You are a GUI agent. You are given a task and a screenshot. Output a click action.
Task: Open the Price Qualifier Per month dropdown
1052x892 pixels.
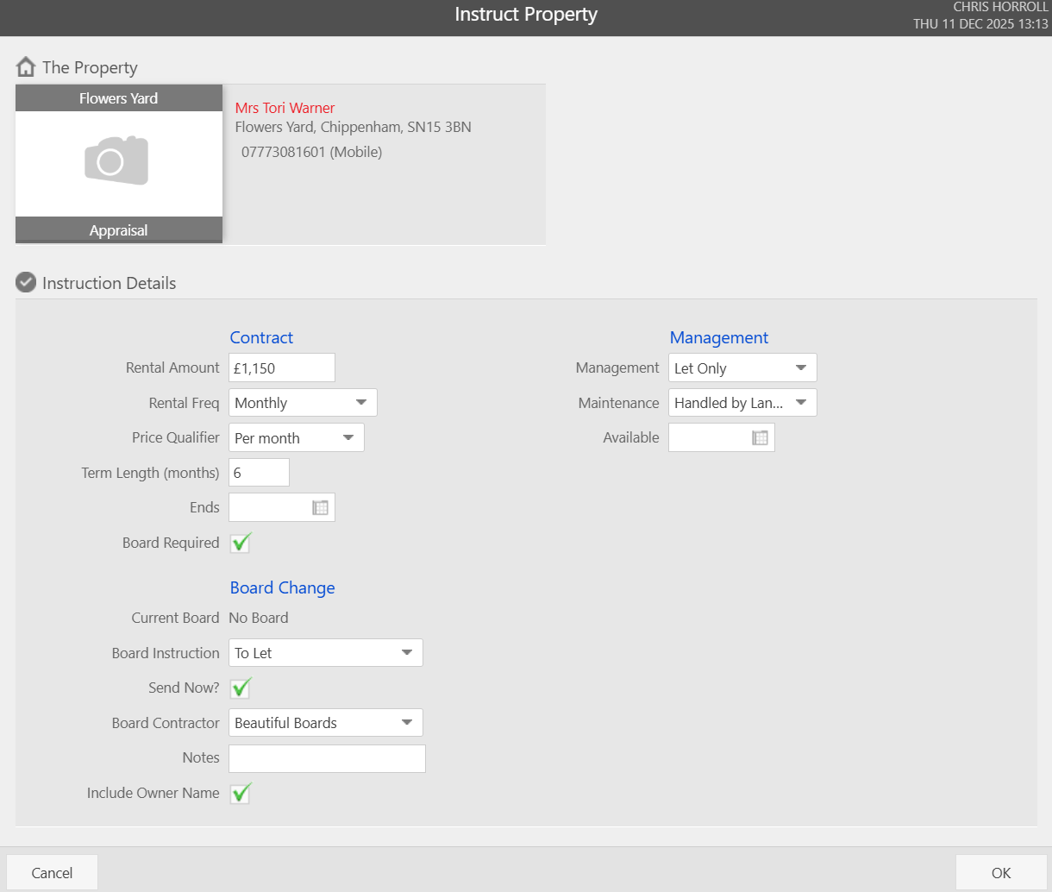pos(297,437)
